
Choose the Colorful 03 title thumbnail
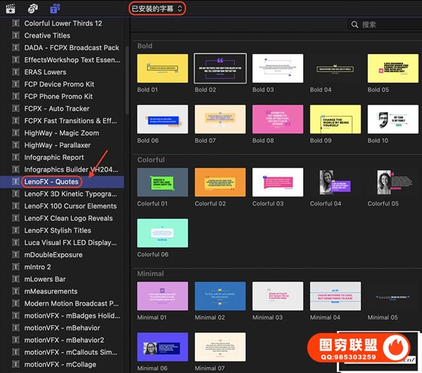(x=278, y=182)
